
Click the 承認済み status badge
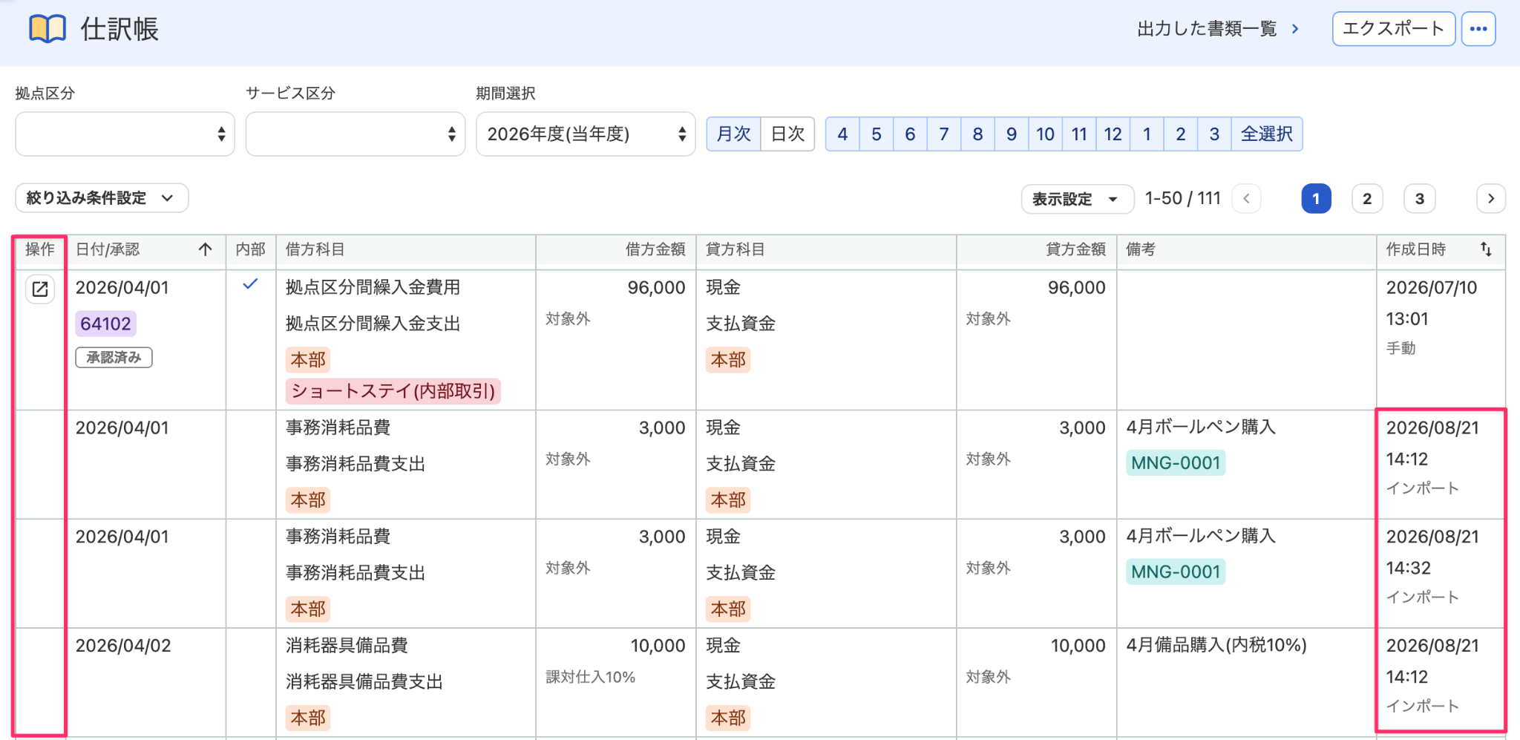pyautogui.click(x=114, y=358)
